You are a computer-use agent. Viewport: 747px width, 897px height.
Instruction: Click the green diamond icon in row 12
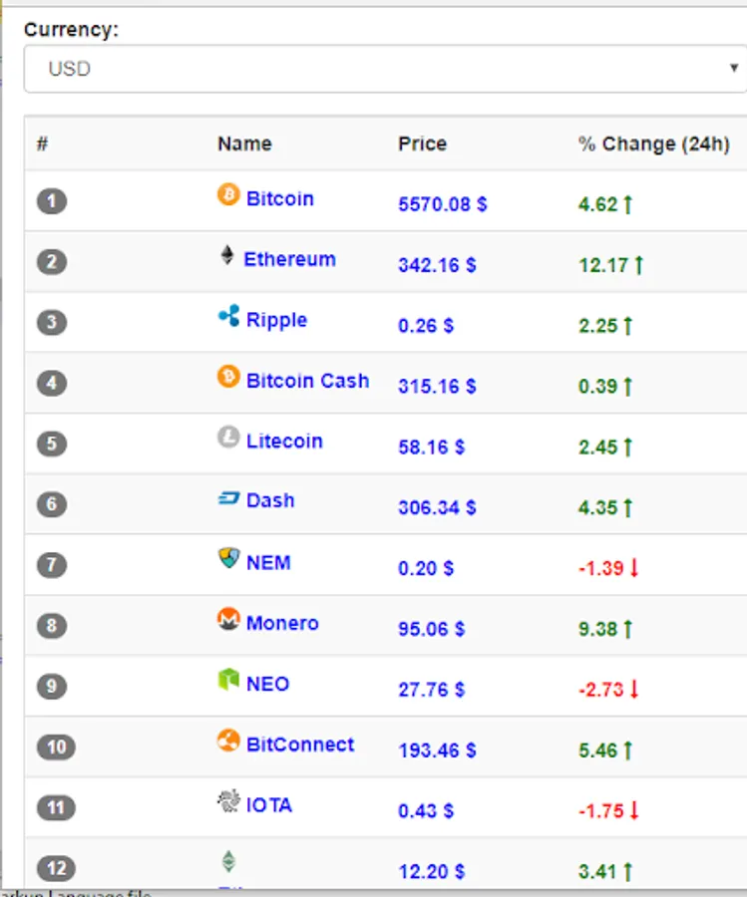coord(228,861)
